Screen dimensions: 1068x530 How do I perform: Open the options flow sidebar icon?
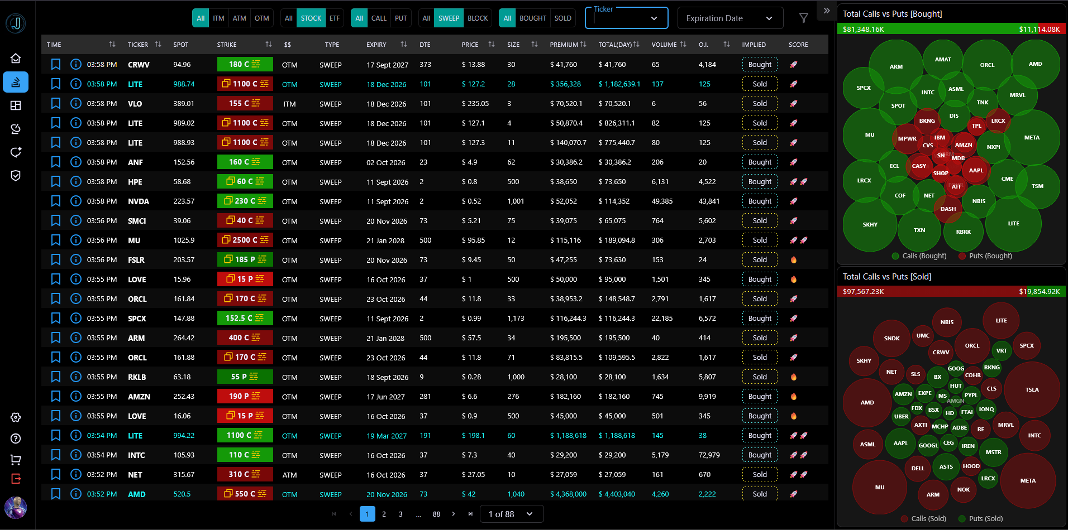pos(16,82)
